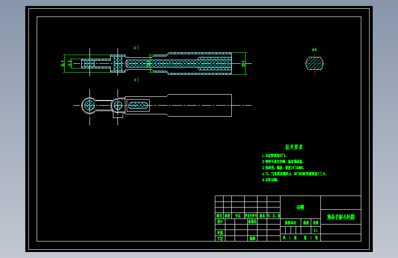
Task: Click the leftmost hatched circle in lower view
Action: pos(90,106)
